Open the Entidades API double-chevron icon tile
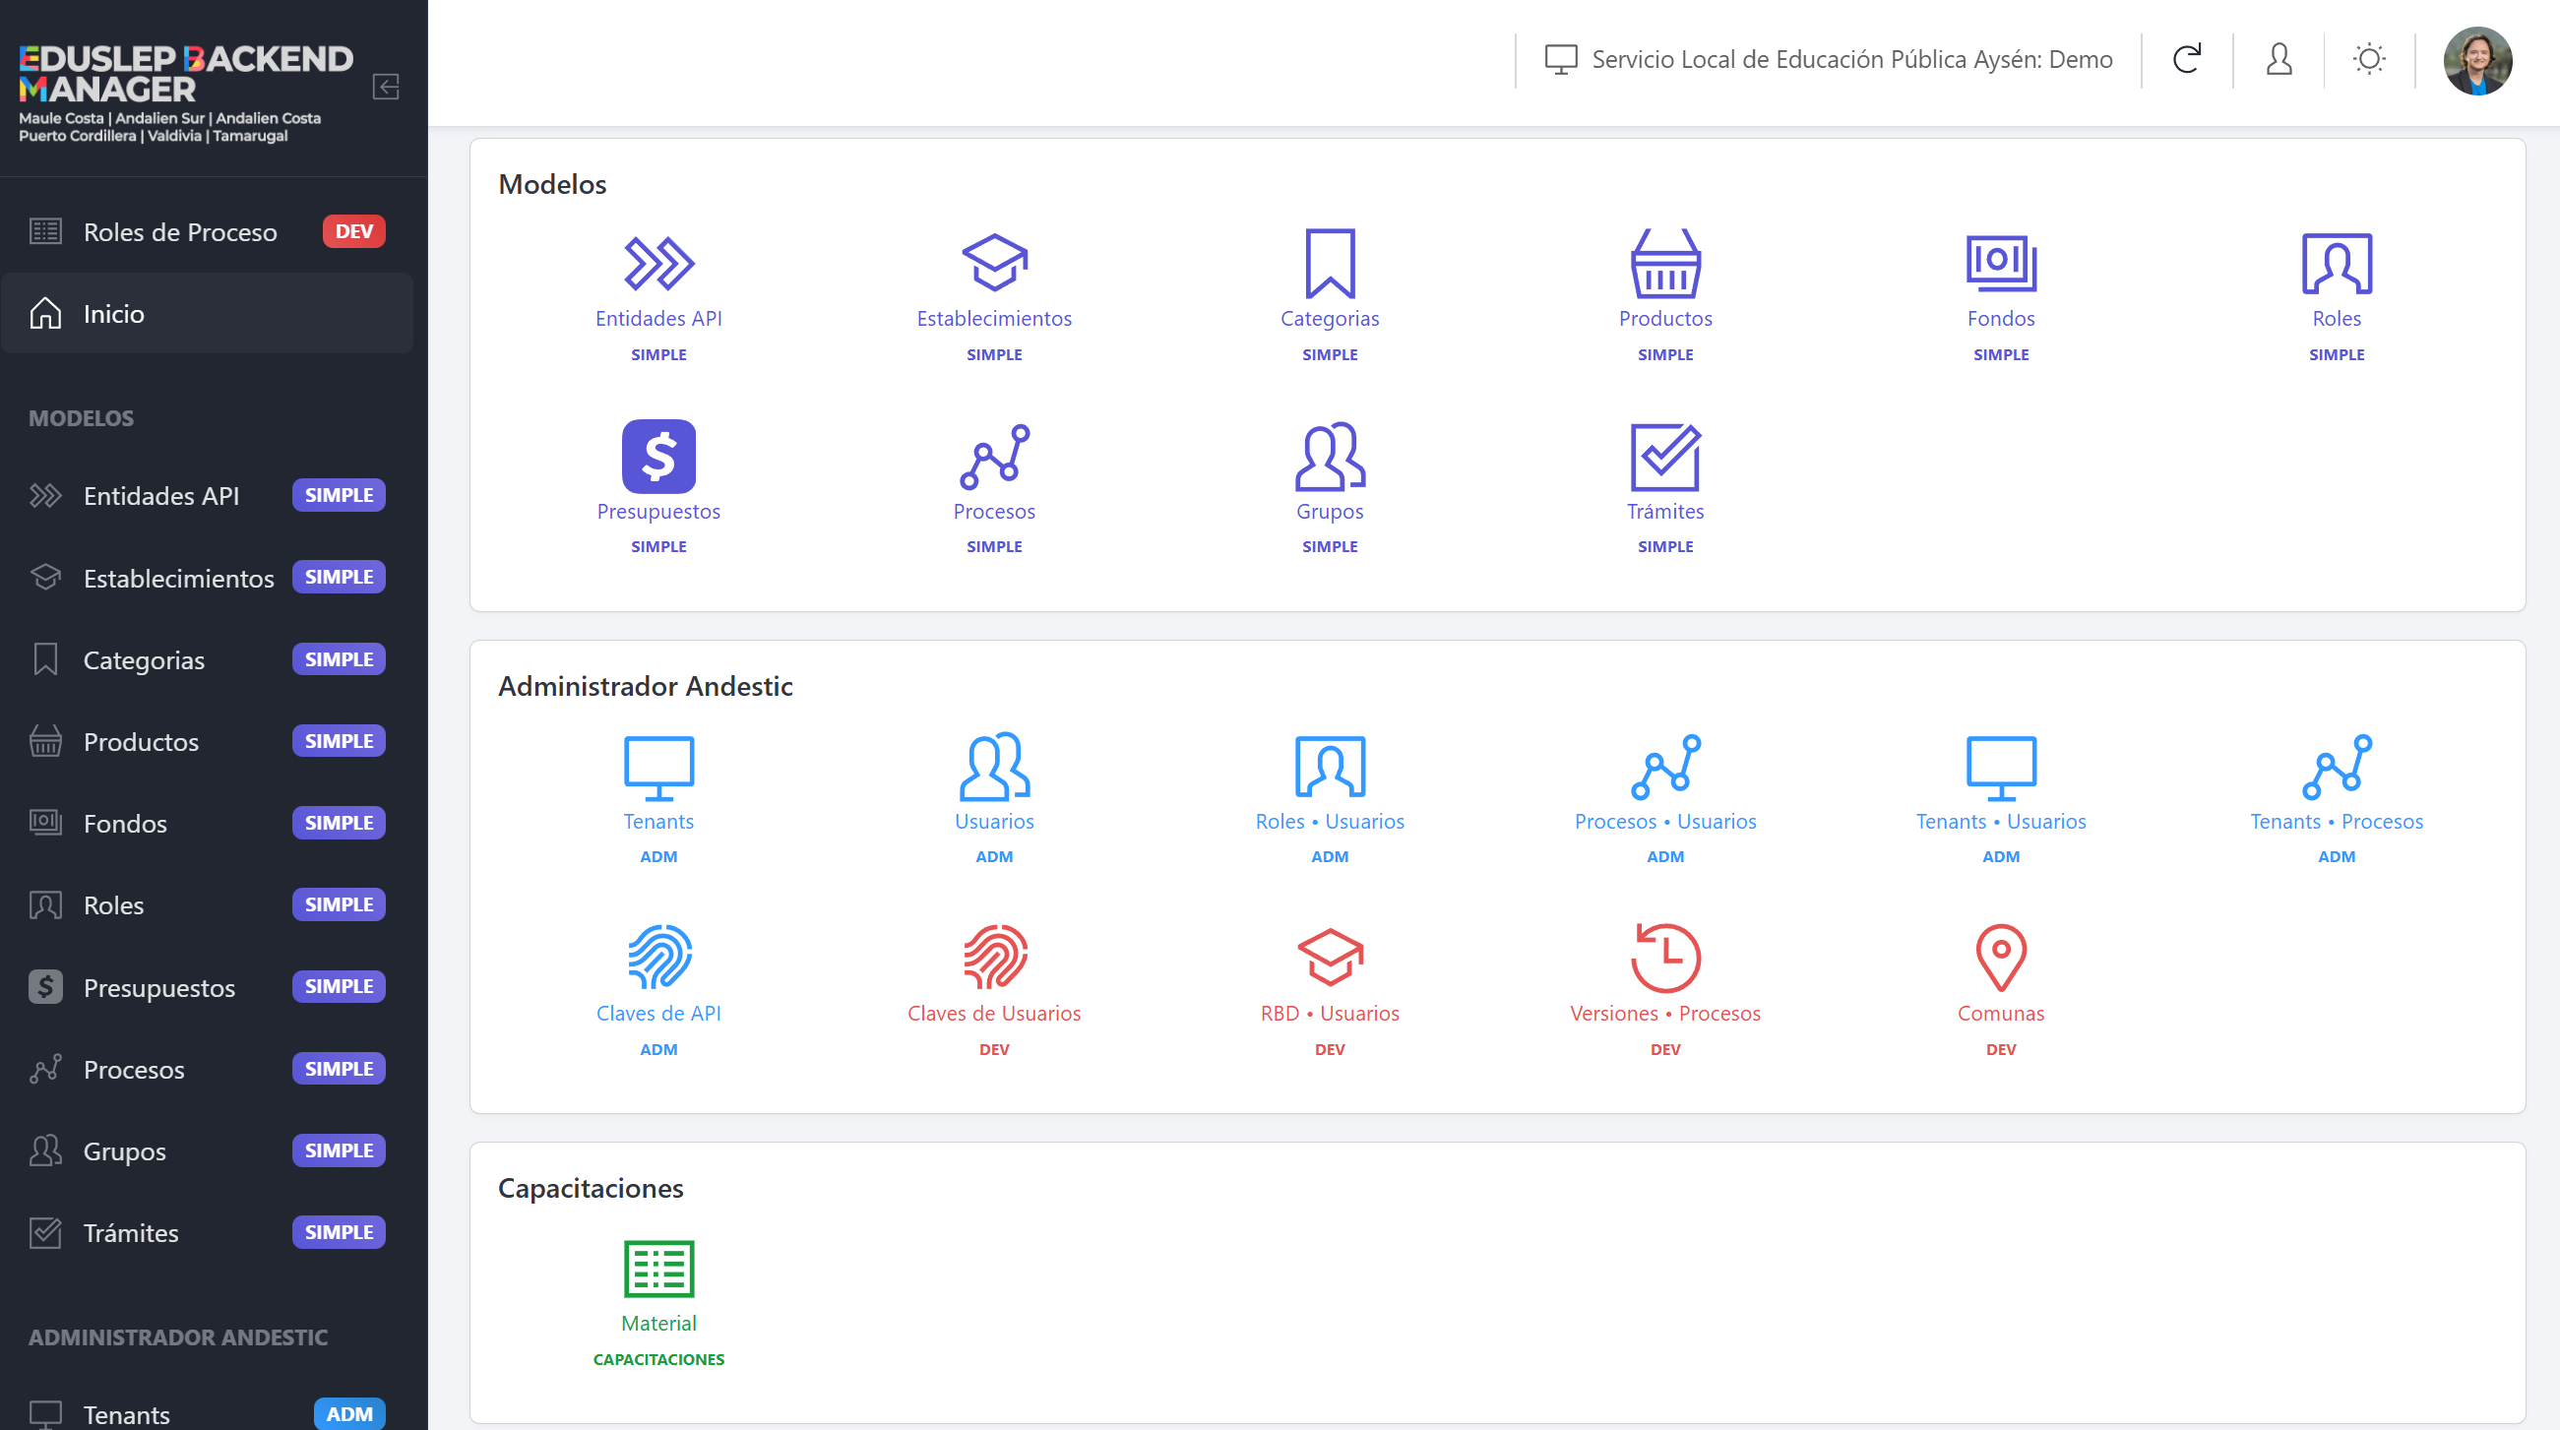This screenshot has width=2560, height=1430. click(x=657, y=264)
